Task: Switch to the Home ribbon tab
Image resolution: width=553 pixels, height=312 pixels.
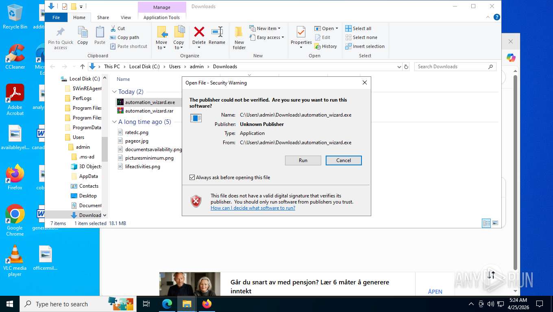Action: coord(79,17)
